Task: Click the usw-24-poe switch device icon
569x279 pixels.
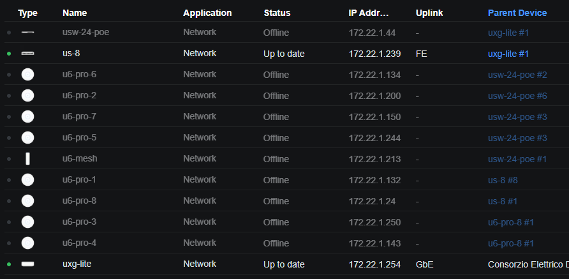Action: (27, 33)
